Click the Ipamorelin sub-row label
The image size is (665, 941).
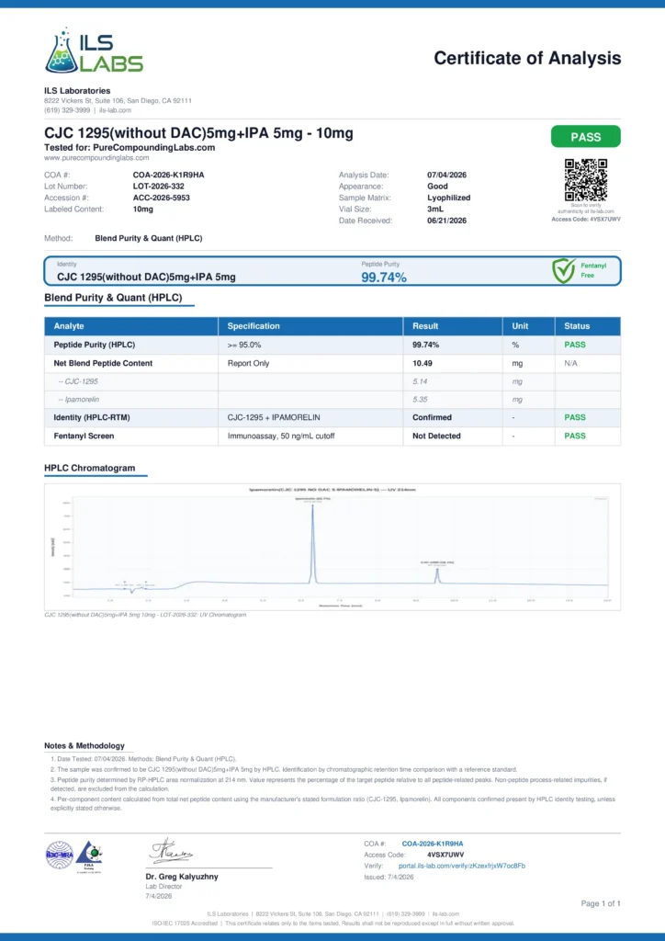[x=79, y=399]
